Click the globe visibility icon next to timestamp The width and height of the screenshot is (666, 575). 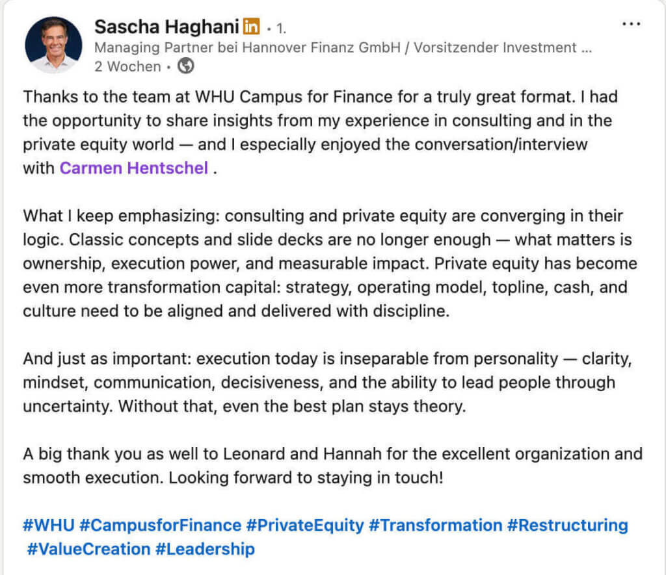click(x=185, y=66)
